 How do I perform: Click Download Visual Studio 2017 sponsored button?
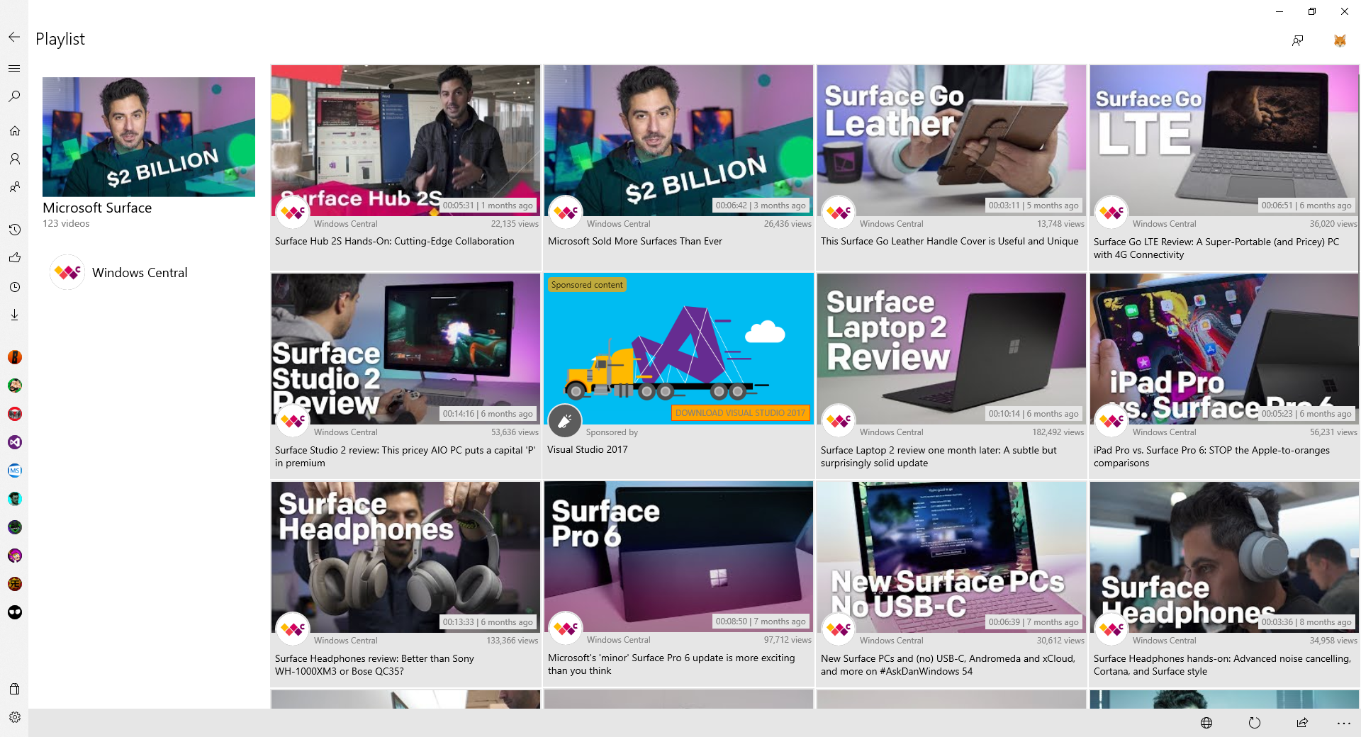[x=740, y=413]
